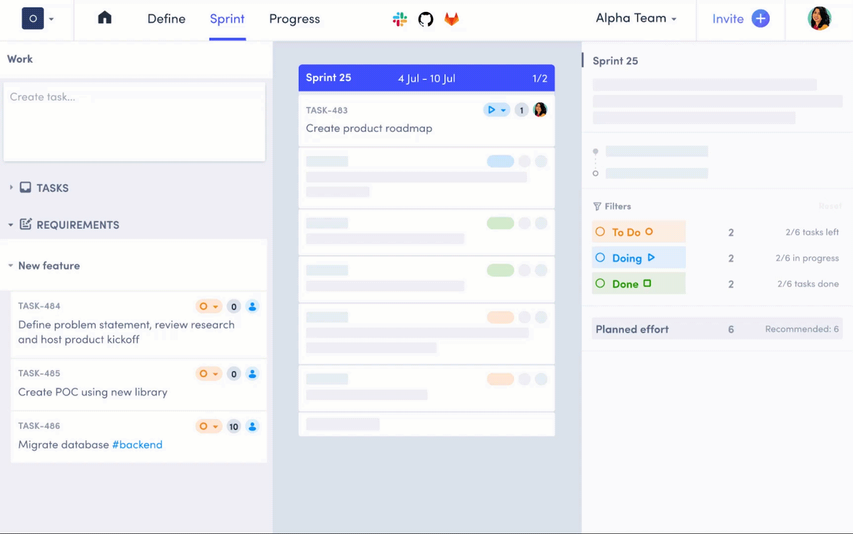
Task: Toggle the To Do filter
Action: pos(639,232)
